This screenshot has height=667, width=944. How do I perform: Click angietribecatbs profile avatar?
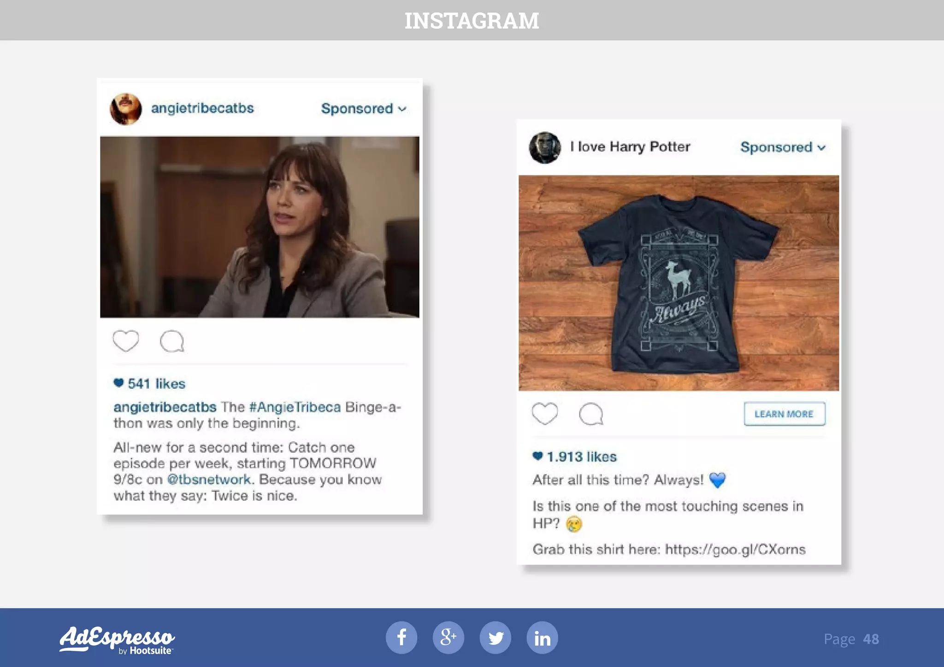coord(126,109)
